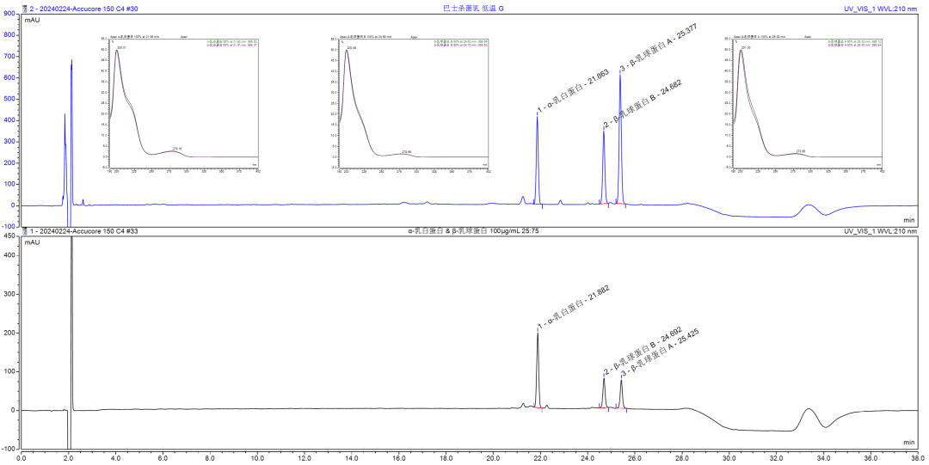Image resolution: width=929 pixels, height=465 pixels.
Task: Click the rightmost UV spectrum inset
Action: coord(809,104)
